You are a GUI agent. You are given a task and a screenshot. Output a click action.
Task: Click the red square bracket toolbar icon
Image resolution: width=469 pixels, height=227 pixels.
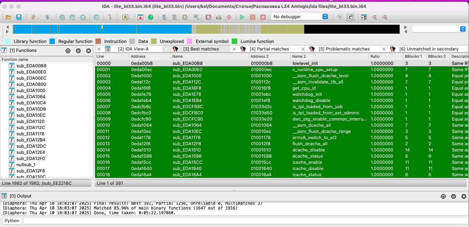coord(208,17)
